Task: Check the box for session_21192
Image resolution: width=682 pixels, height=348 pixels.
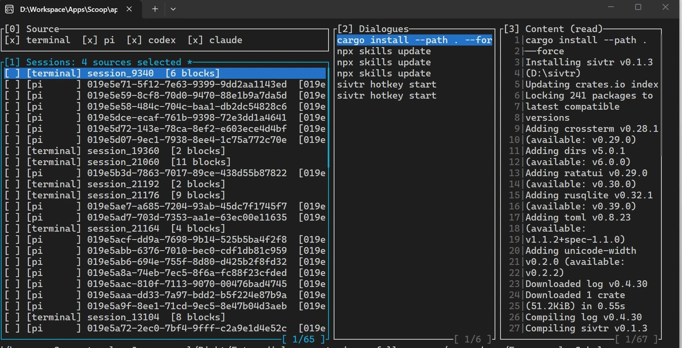Action: (12, 184)
